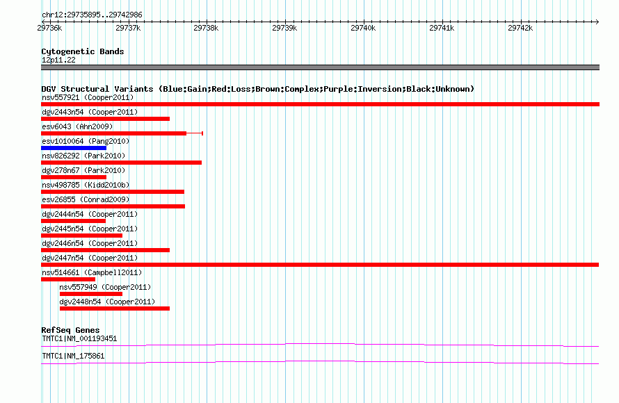Image resolution: width=619 pixels, height=403 pixels.
Task: Click the 29741k ruler tick label
Action: [442, 28]
